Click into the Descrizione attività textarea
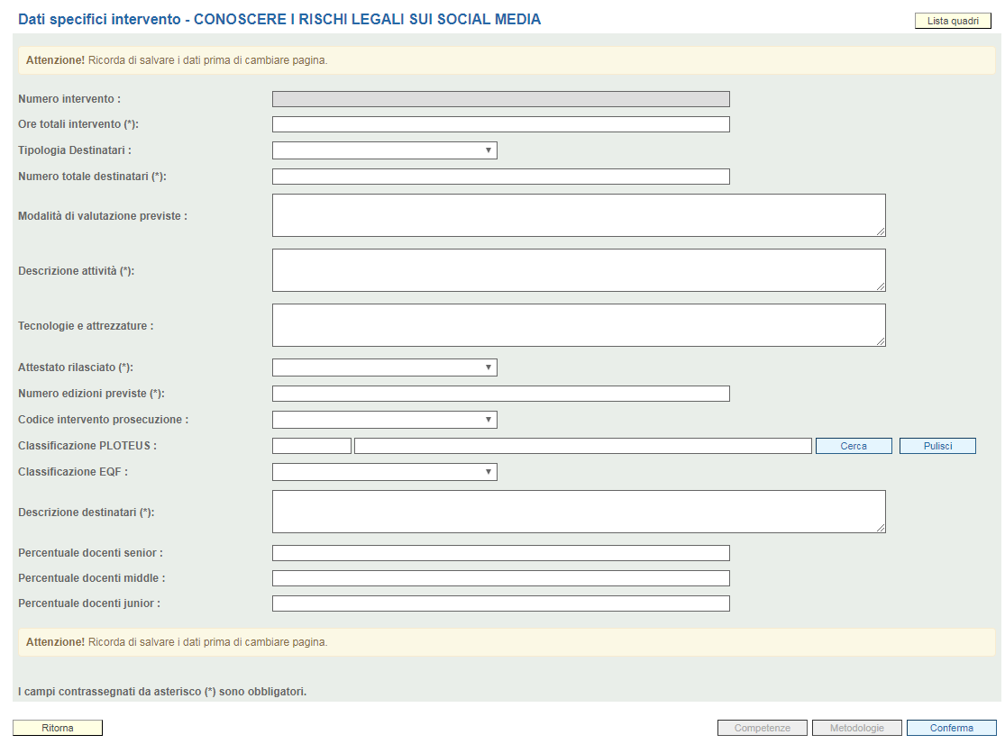This screenshot has height=744, width=1005. 578,270
